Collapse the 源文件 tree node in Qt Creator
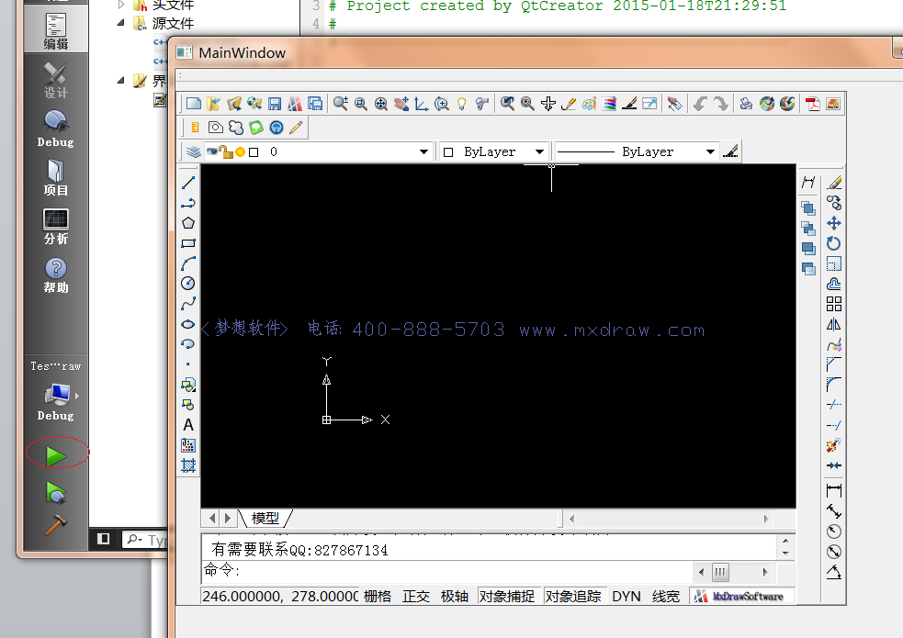Viewport: 903px width, 638px height. 121,23
